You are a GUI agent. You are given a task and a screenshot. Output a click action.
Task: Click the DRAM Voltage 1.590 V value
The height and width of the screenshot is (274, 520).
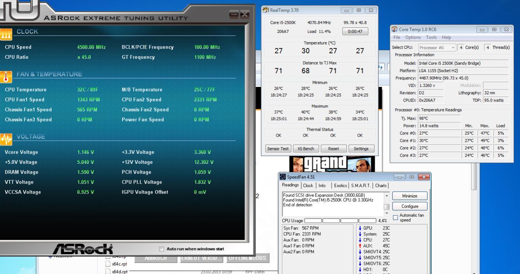click(x=86, y=172)
